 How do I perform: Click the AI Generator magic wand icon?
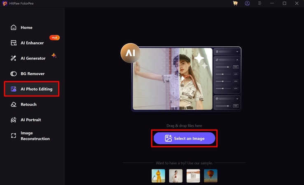pos(13,58)
